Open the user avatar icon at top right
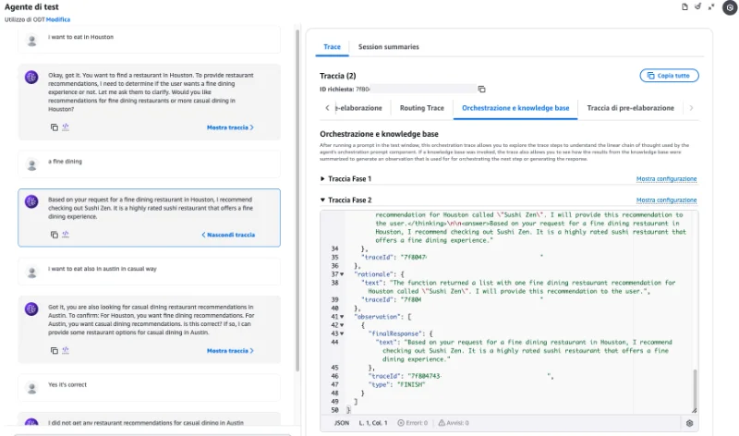This screenshot has height=436, width=739. [x=730, y=7]
